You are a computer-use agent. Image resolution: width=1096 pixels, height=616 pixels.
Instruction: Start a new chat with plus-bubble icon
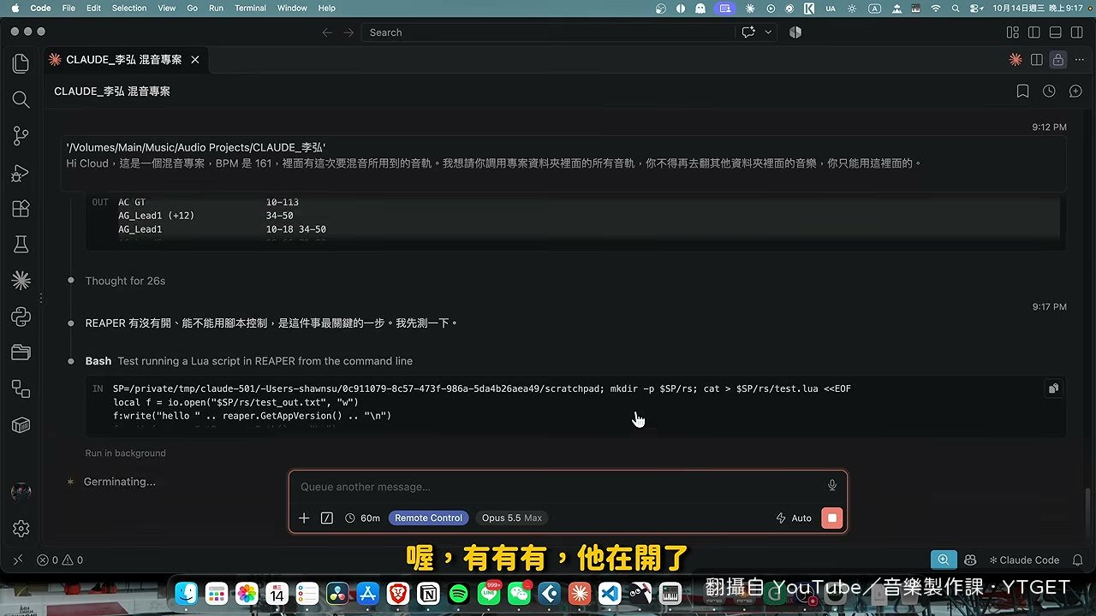point(1075,91)
